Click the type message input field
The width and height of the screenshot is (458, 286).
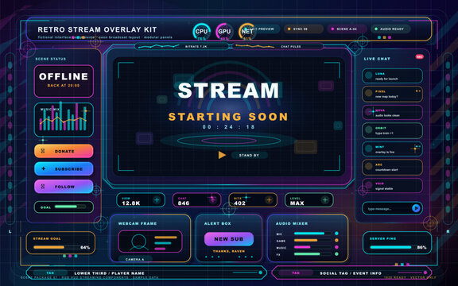pos(392,208)
